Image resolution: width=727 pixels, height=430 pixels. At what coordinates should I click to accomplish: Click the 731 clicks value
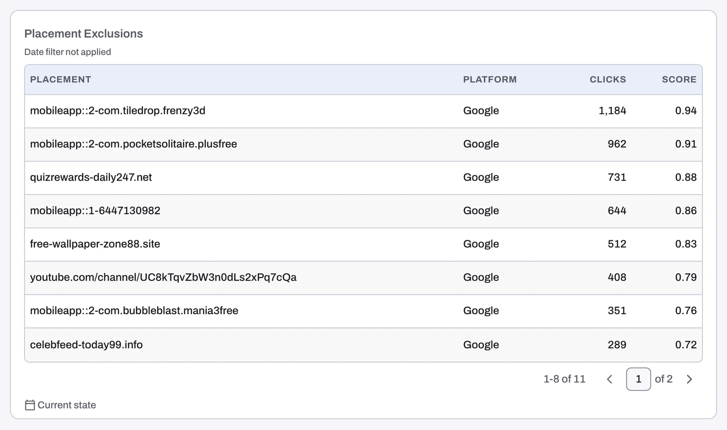(617, 178)
